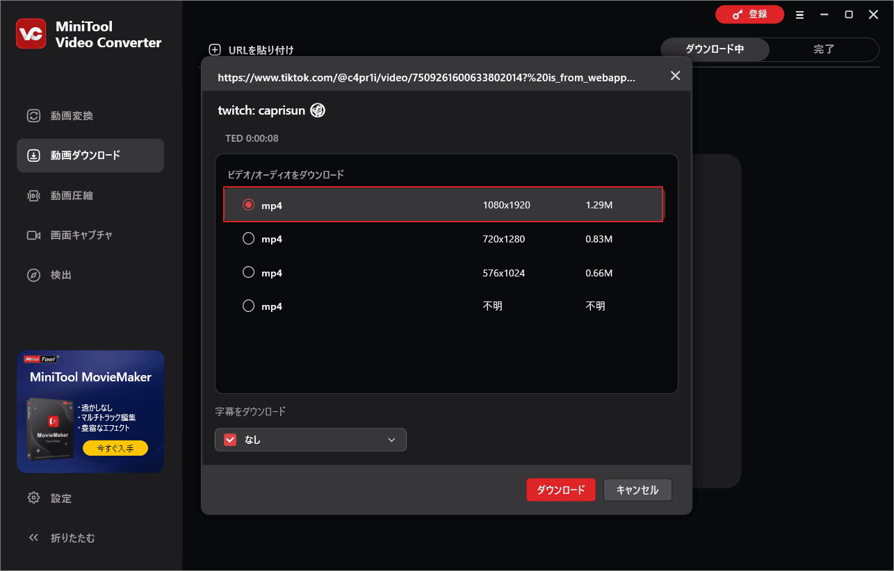Open 動画圧縮 in the sidebar menu
Screen dimensions: 894x571
point(90,196)
